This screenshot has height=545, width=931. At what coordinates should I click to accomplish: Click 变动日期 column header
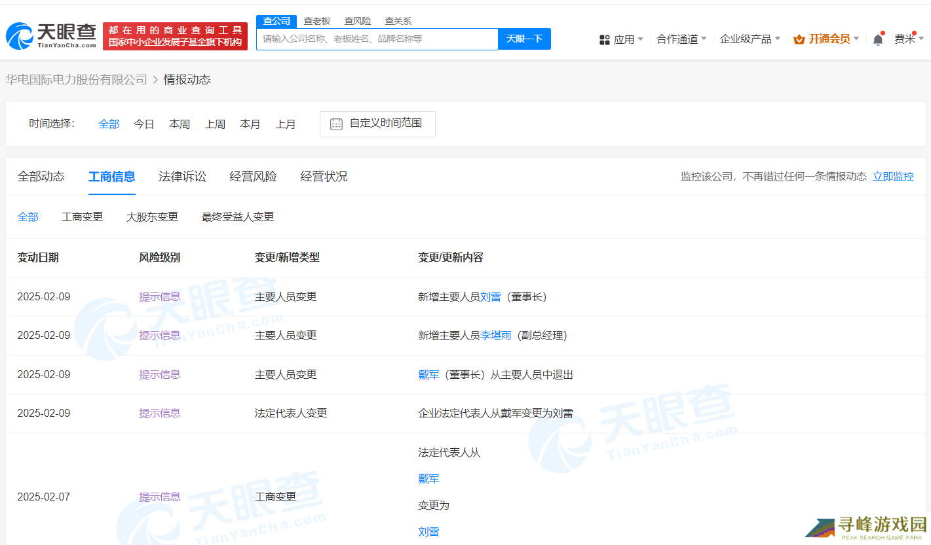tap(38, 257)
